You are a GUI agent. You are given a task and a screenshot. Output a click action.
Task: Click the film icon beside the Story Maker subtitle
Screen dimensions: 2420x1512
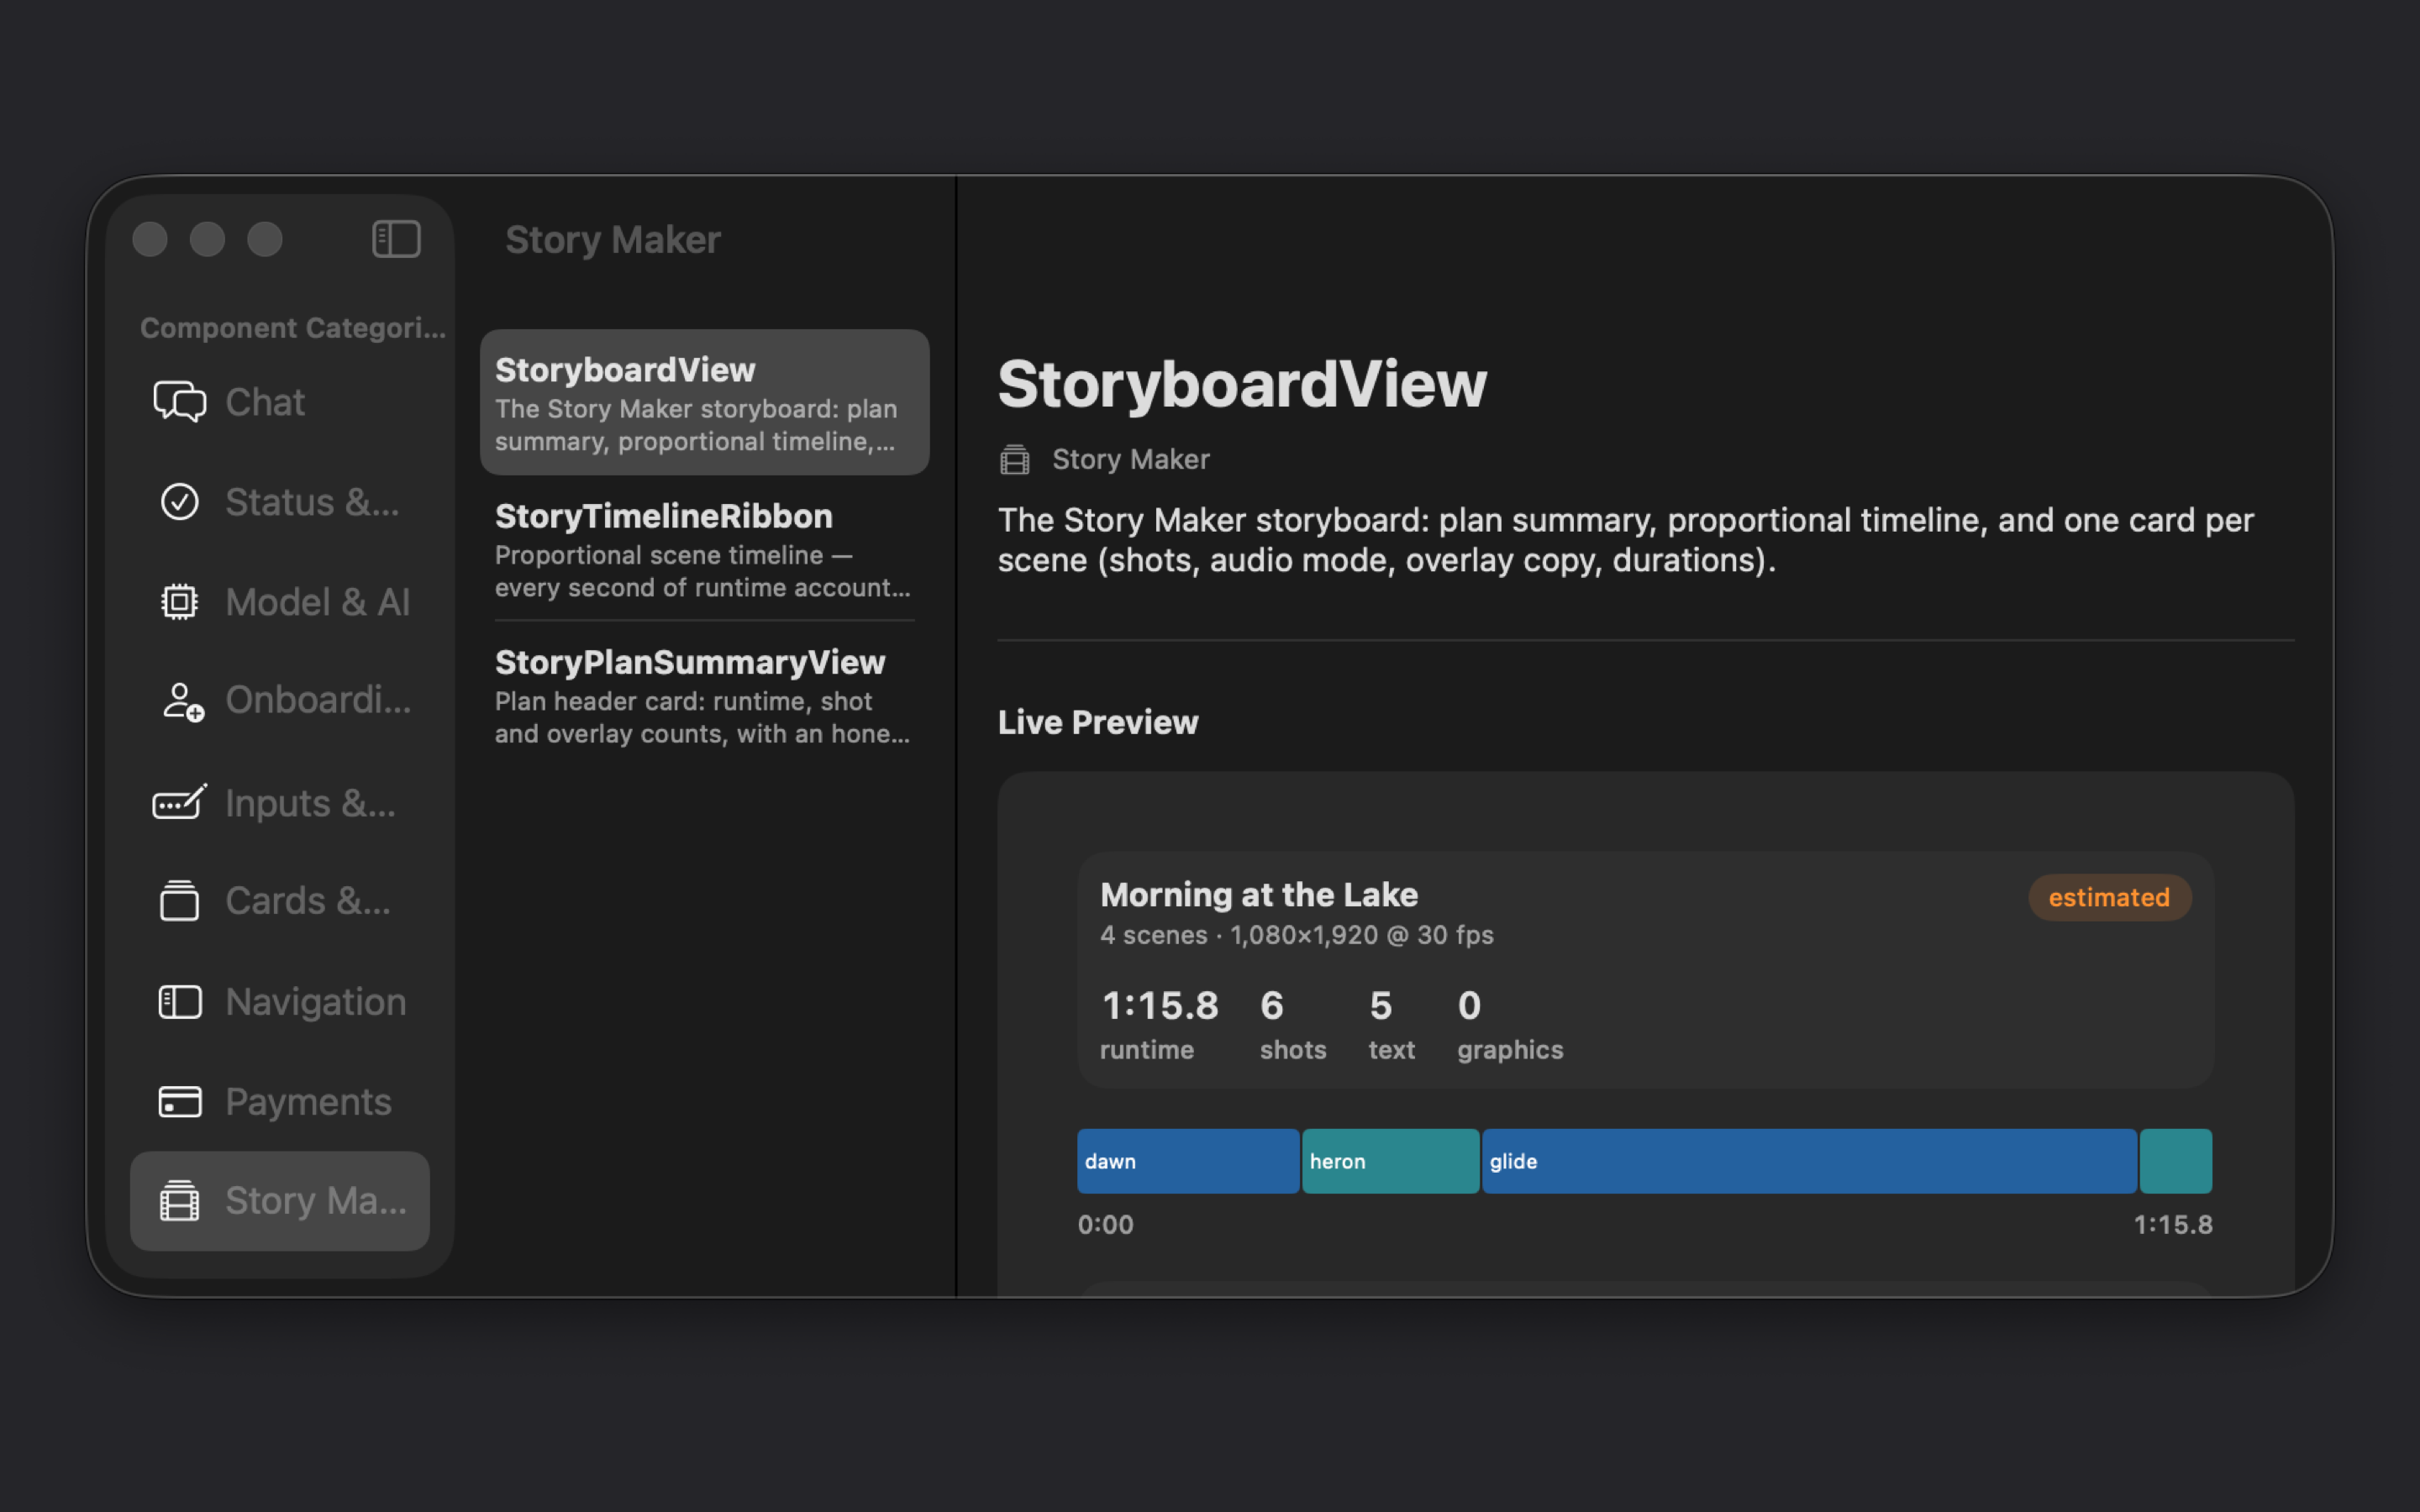click(1015, 460)
